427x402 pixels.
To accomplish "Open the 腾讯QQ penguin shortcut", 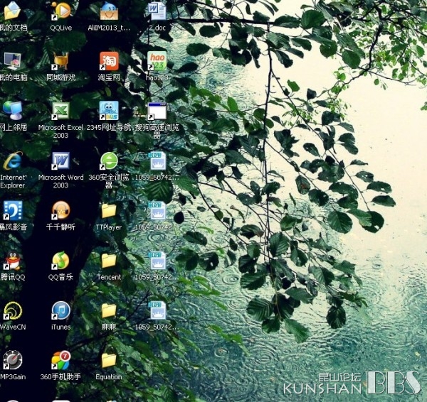I will (13, 261).
